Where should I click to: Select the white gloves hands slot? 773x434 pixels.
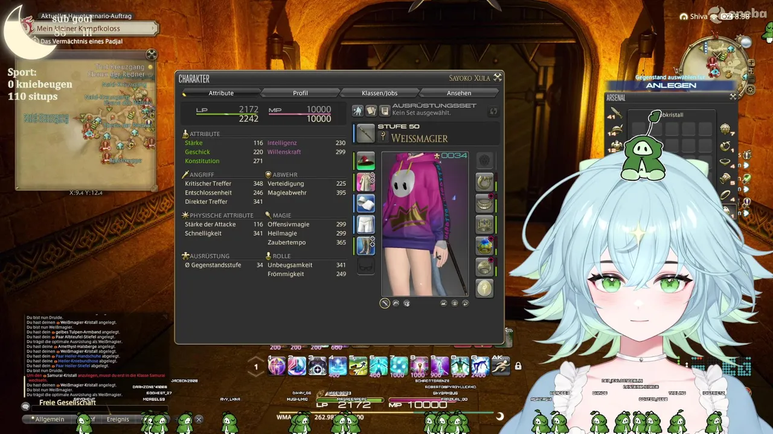point(365,203)
